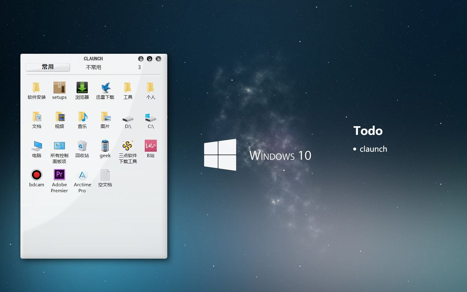This screenshot has height=292, width=467.
Task: Open the 文档 documents folder
Action: coord(37,117)
